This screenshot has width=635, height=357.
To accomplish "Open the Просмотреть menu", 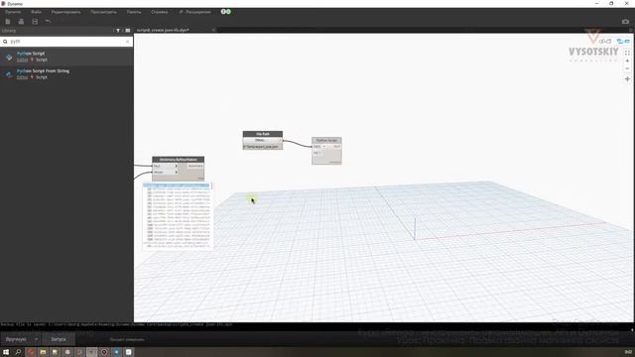I will pos(103,12).
